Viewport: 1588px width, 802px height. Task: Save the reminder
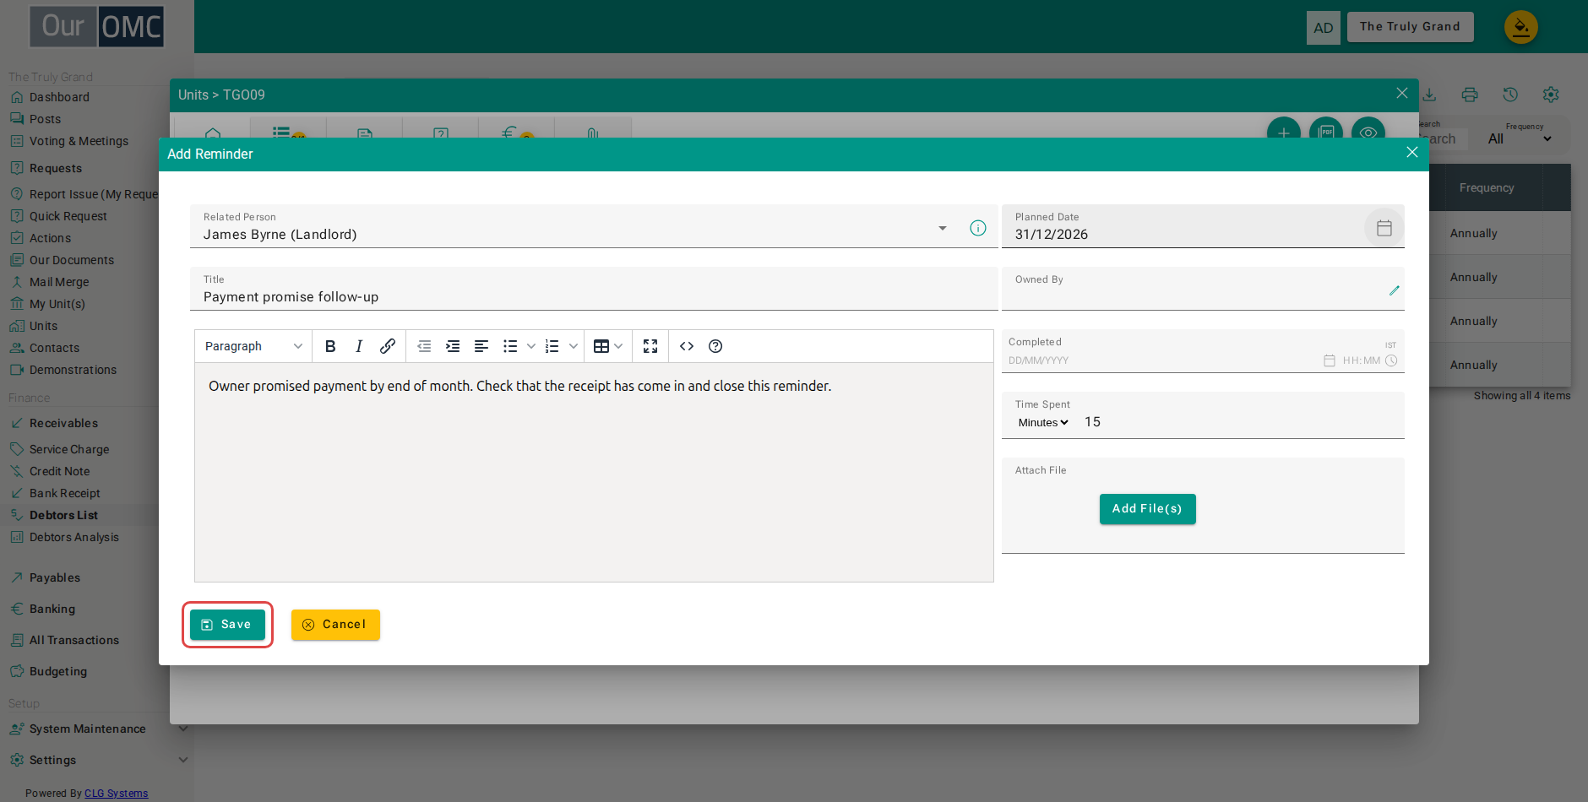point(227,625)
